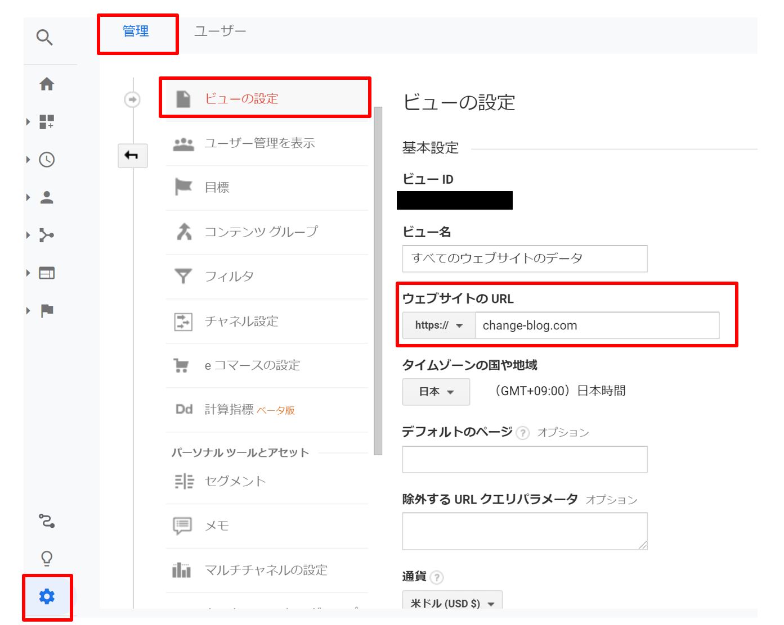784x625 pixels.
Task: Click ユーザー管理を表示
Action: click(x=260, y=143)
